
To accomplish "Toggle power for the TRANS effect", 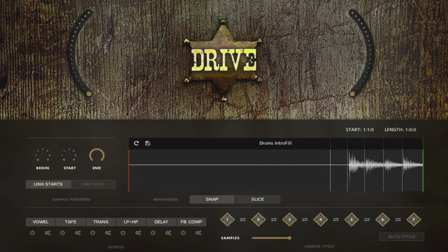I will 93,233.
